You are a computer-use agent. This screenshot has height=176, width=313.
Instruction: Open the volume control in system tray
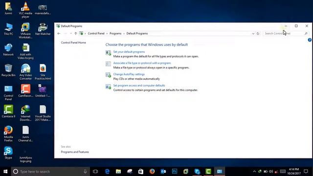pyautogui.click(x=271, y=172)
